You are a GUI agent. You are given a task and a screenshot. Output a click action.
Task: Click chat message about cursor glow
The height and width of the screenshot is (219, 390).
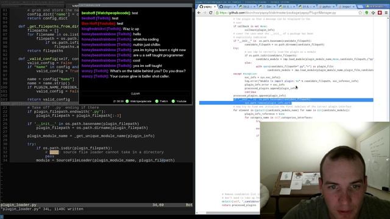click(x=140, y=76)
